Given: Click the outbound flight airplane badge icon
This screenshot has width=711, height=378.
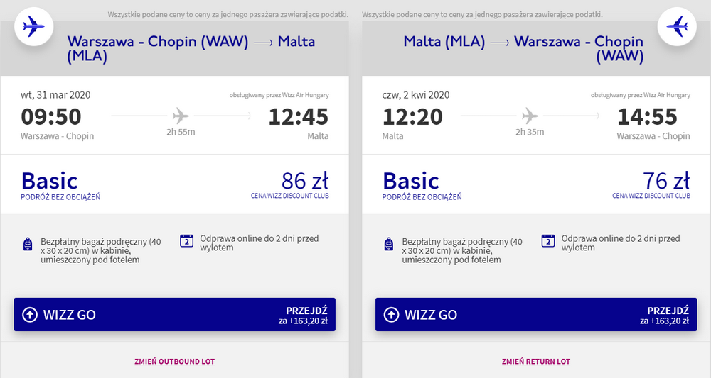Looking at the screenshot, I should point(34,27).
